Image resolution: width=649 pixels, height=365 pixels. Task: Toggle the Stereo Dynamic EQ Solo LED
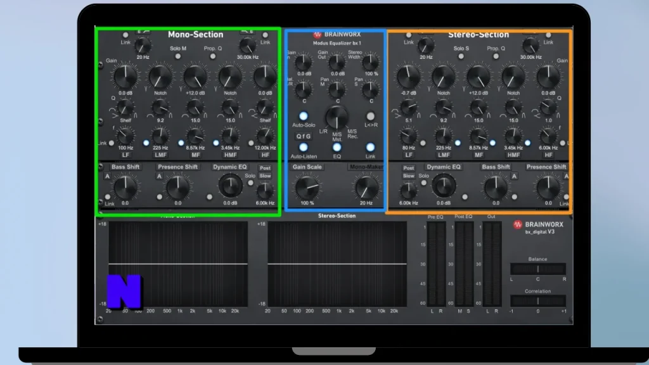click(423, 183)
